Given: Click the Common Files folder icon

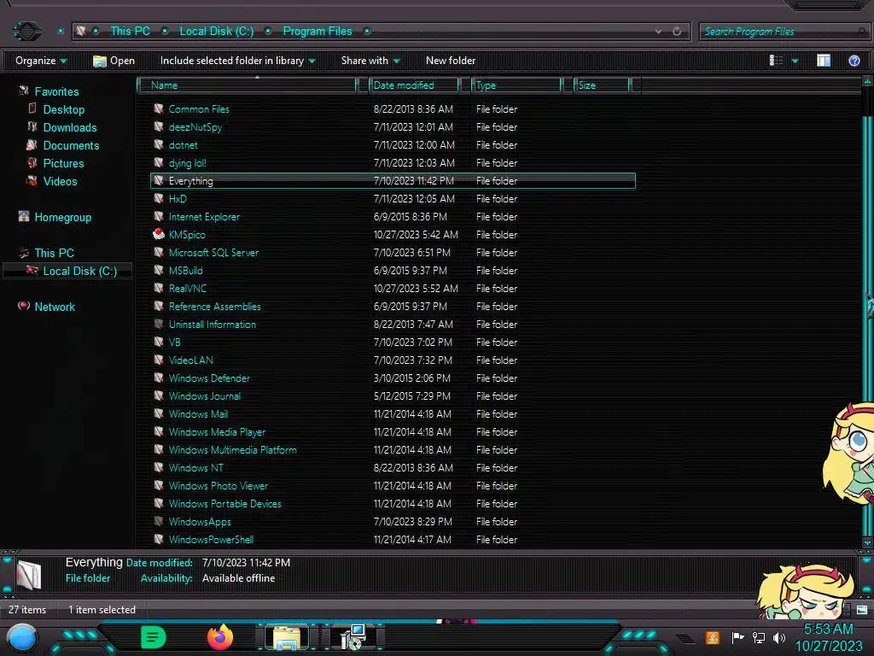Looking at the screenshot, I should pyautogui.click(x=158, y=108).
